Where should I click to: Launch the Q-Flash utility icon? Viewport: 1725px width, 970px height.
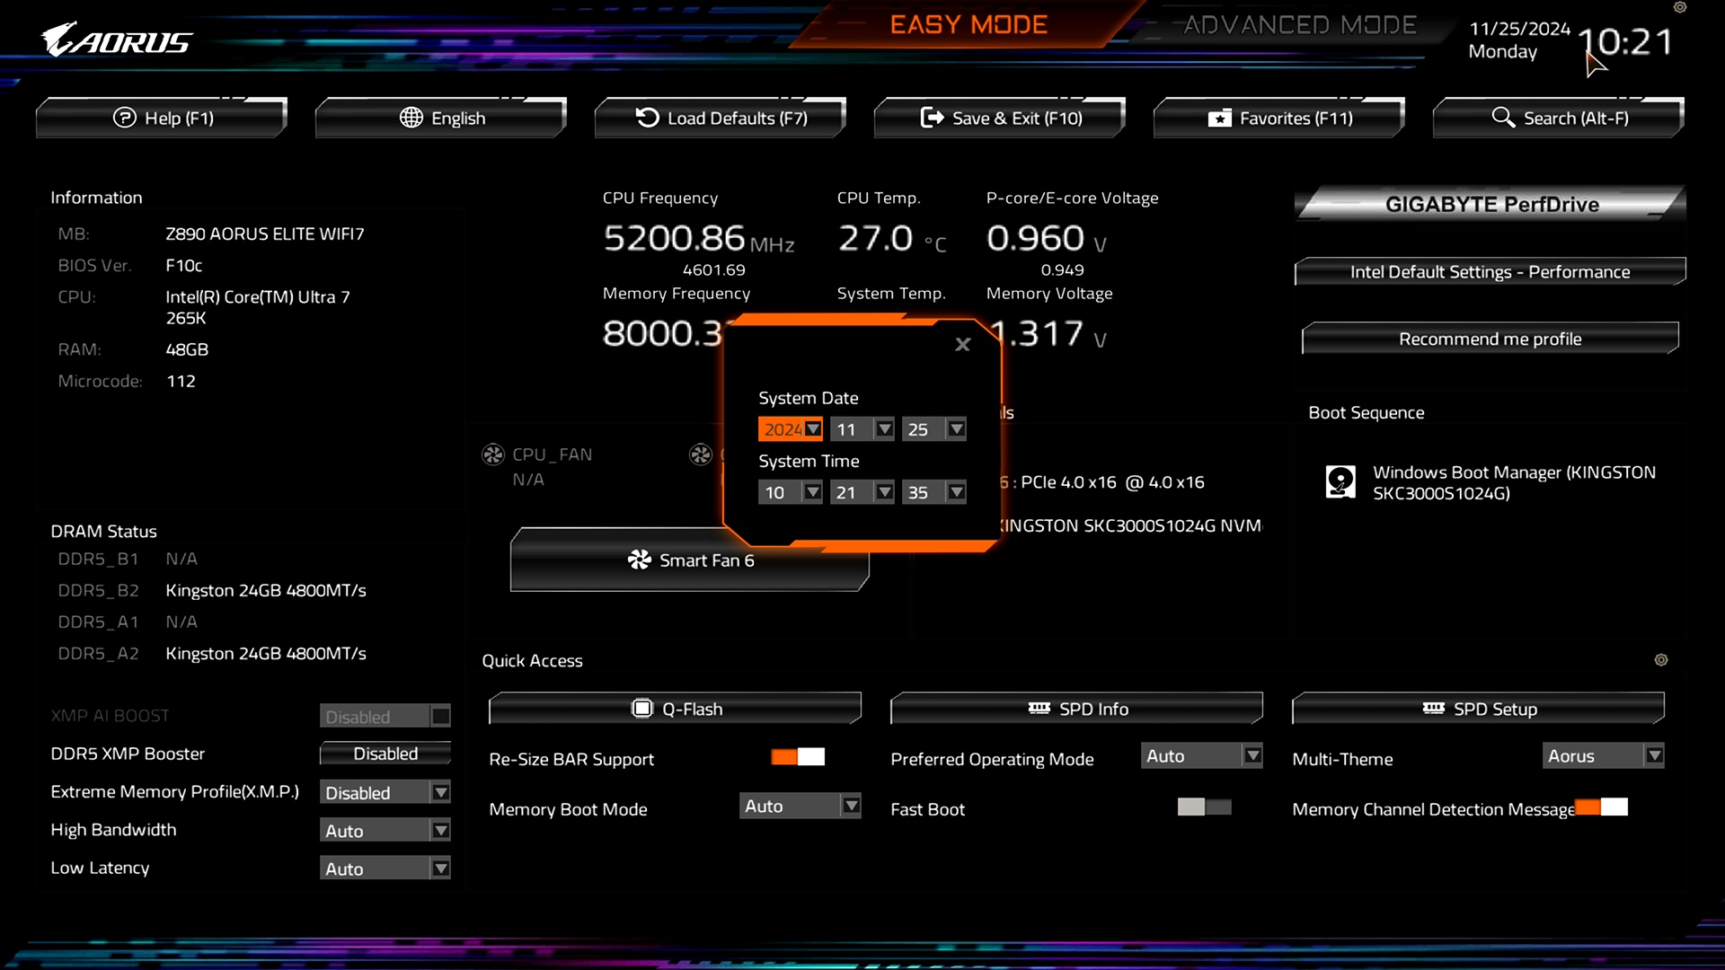tap(643, 709)
